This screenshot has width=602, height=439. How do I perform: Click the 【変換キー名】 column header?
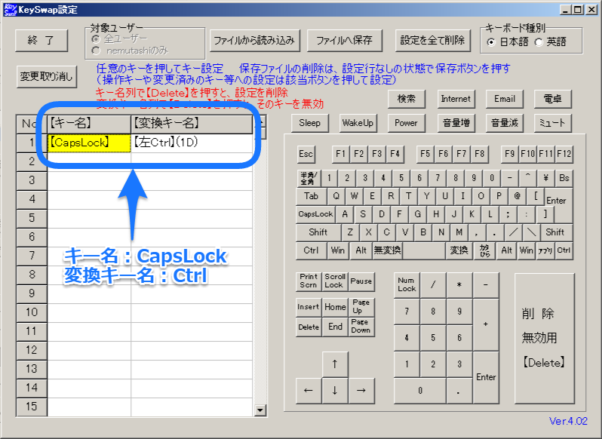coord(192,124)
